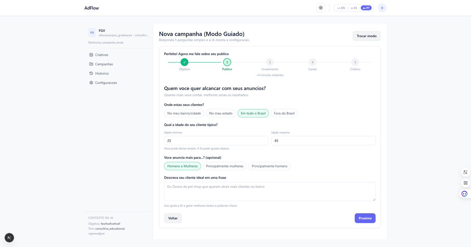This screenshot has width=471, height=247.
Task: Click the Configuracoes gear icon in sidebar
Action: [x=91, y=83]
